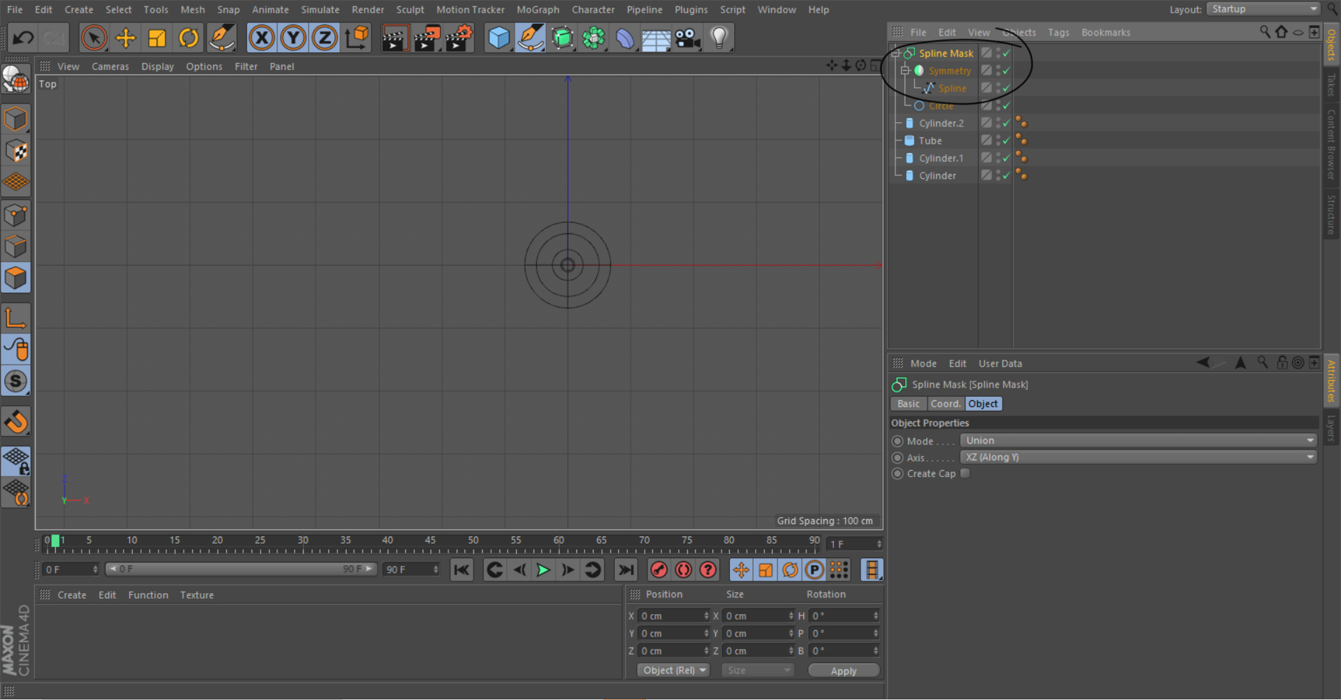This screenshot has height=700, width=1341.
Task: Open the Object (Rel) dropdown button
Action: (673, 670)
